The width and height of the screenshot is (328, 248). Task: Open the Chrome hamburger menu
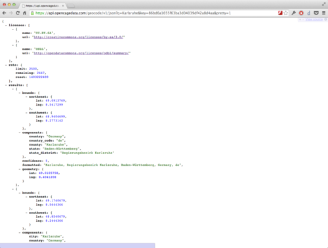click(x=324, y=13)
